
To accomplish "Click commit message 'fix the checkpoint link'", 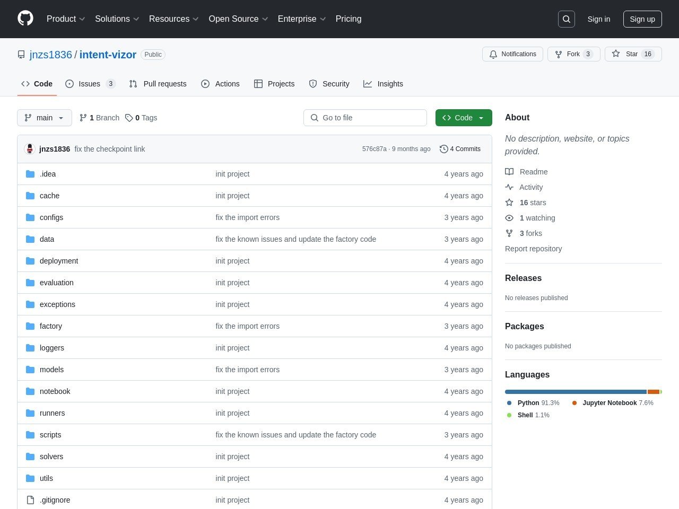I will [110, 149].
